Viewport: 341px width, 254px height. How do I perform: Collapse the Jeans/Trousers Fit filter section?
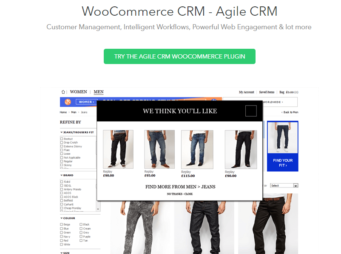pos(62,132)
